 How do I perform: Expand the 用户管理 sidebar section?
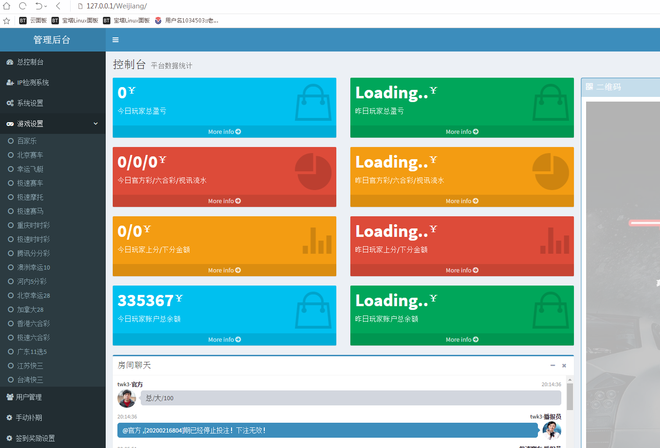point(29,397)
